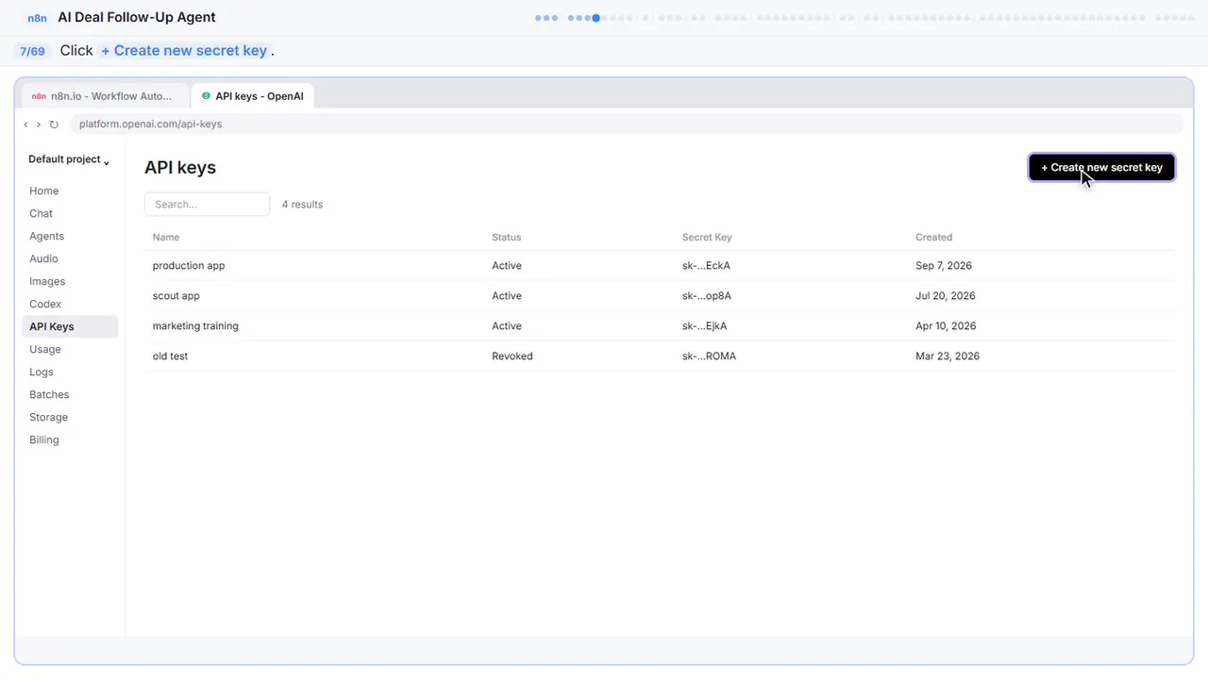Click the browser reload icon
This screenshot has width=1208, height=679.
(54, 124)
